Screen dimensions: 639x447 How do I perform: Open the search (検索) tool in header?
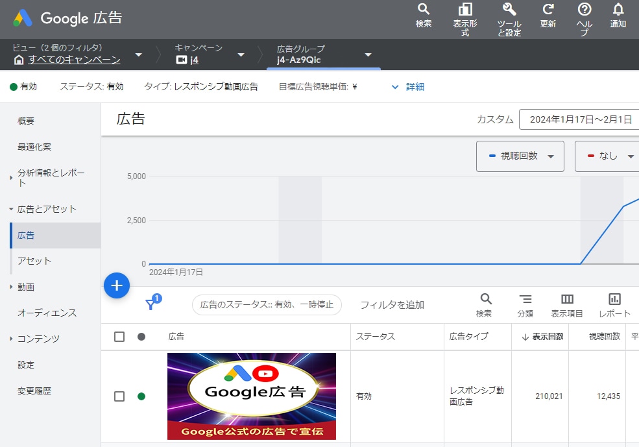point(424,9)
